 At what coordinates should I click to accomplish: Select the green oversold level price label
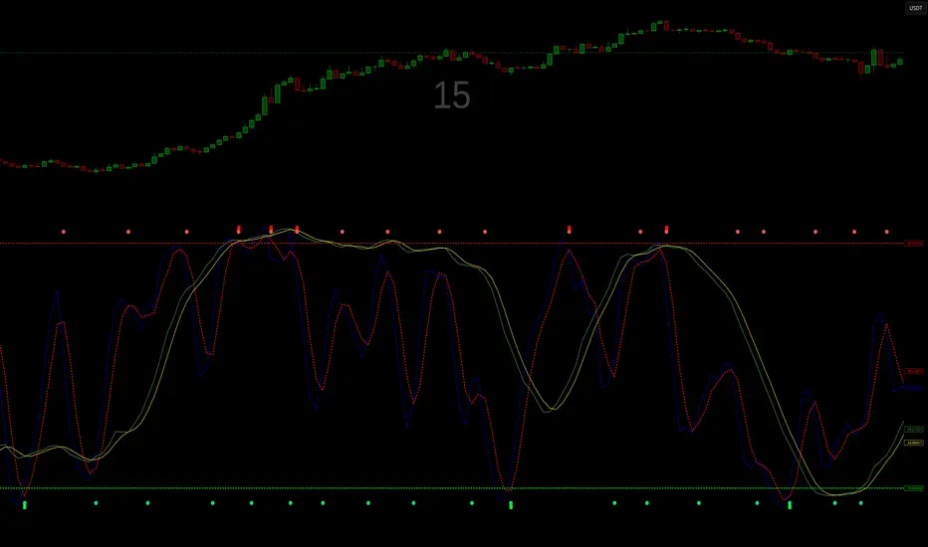pyautogui.click(x=914, y=488)
